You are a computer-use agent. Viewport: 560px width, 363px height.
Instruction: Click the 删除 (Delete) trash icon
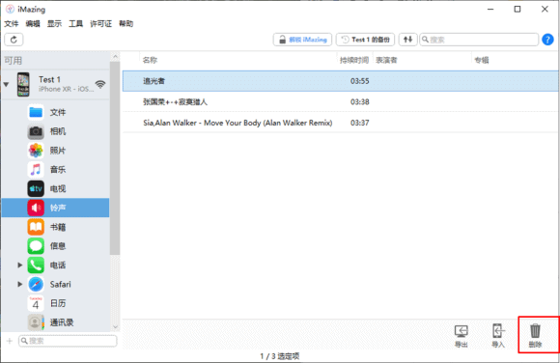tap(535, 335)
